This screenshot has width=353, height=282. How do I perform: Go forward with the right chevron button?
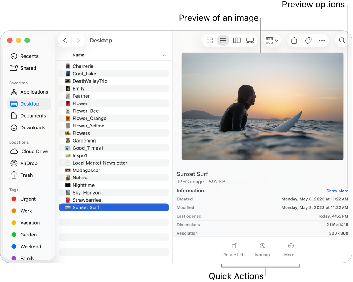(78, 41)
